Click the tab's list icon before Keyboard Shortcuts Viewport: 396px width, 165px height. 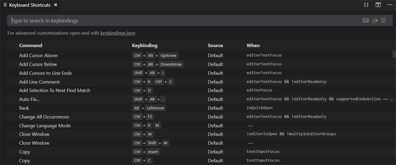pos(5,5)
